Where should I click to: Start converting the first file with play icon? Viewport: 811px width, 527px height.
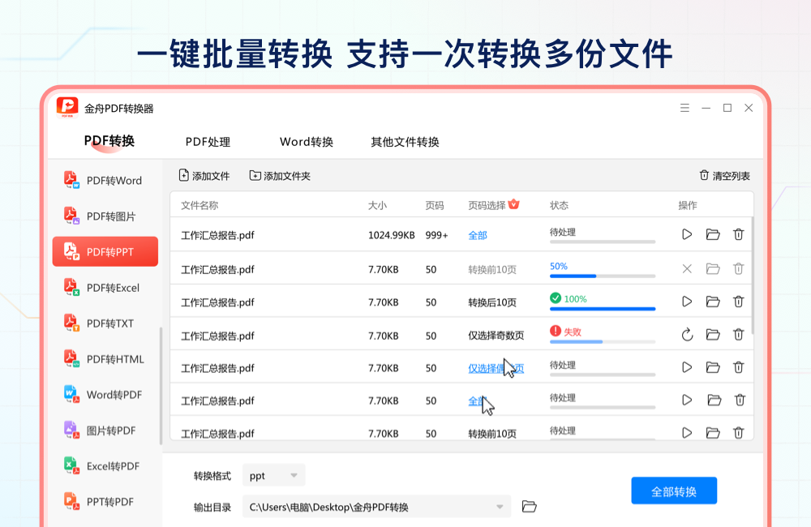tap(686, 234)
